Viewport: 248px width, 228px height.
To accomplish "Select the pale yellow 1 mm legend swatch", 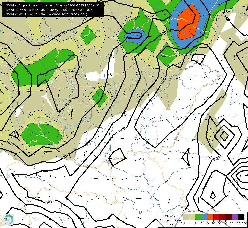I will (x=192, y=217).
